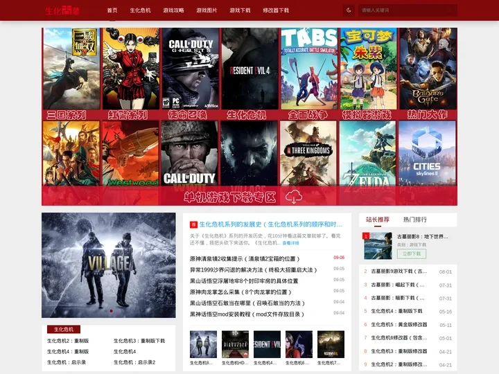499x374 pixels.
Task: Open the 生化危机8 small thumbnail
Action: coord(203,344)
